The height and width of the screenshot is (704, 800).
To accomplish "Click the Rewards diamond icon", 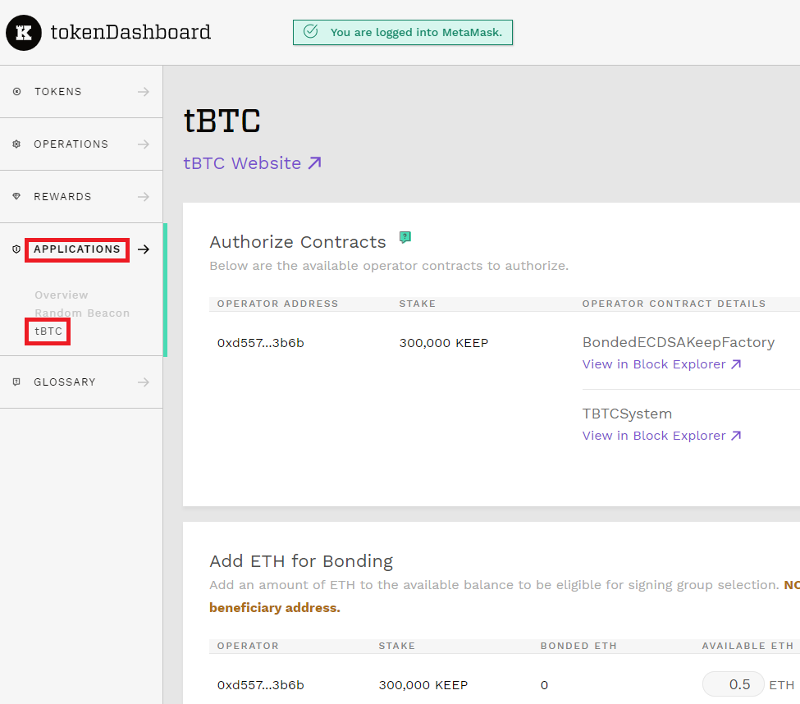I will pyautogui.click(x=17, y=197).
